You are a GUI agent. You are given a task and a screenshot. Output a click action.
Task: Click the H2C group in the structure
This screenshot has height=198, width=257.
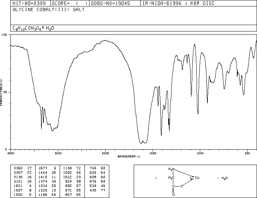click(x=171, y=178)
